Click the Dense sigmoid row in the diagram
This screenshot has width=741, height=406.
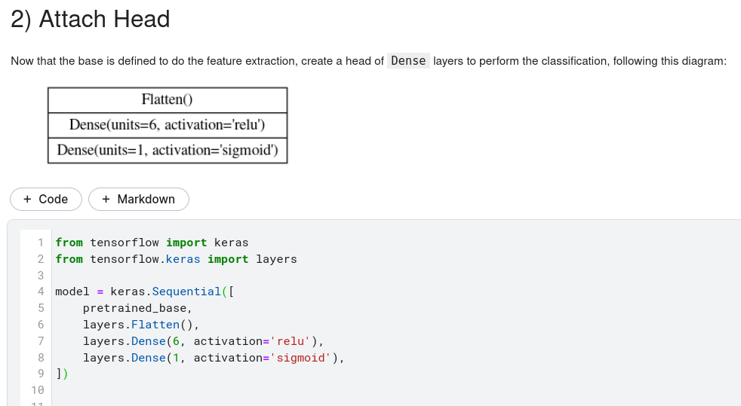click(x=168, y=150)
